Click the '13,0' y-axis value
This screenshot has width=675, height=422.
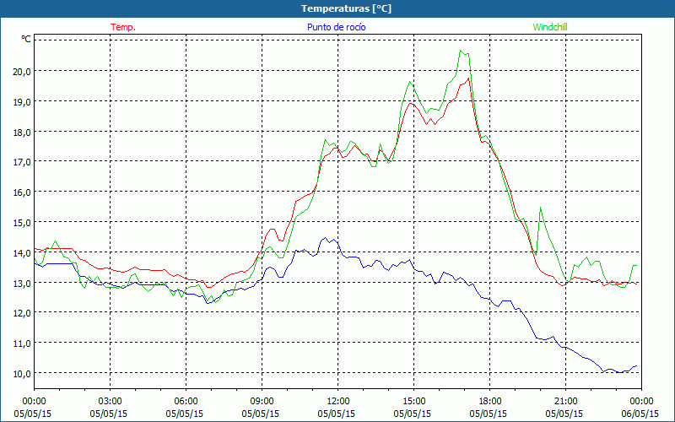pos(22,283)
